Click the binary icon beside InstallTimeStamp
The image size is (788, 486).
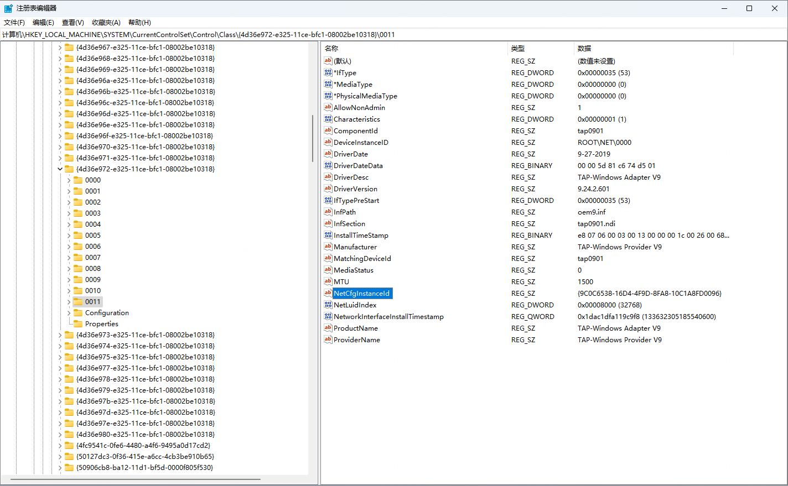(x=328, y=235)
